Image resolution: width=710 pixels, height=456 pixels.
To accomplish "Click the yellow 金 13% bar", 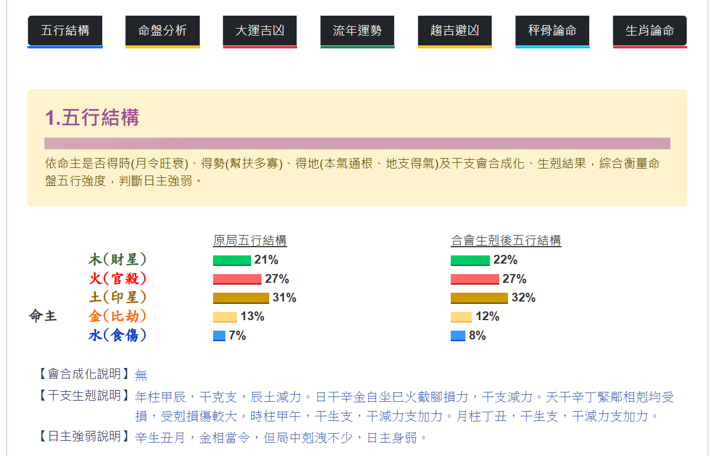I will click(x=225, y=317).
